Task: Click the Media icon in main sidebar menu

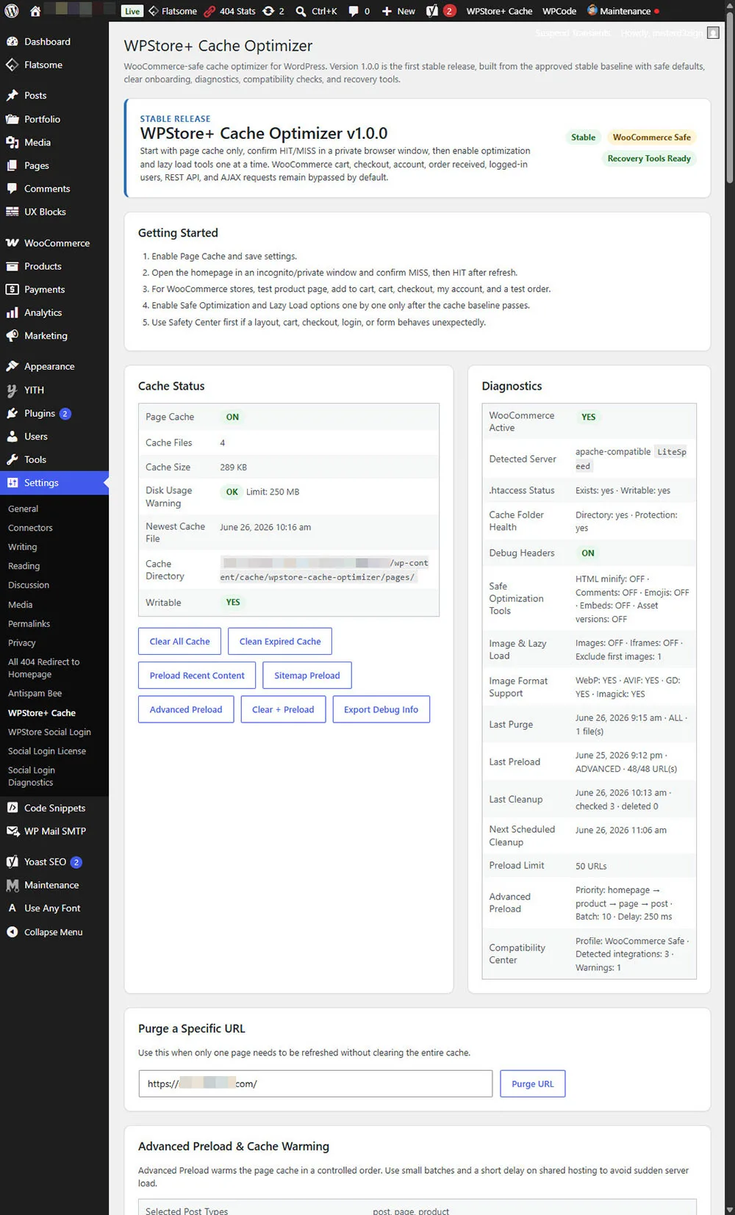Action: coord(12,143)
